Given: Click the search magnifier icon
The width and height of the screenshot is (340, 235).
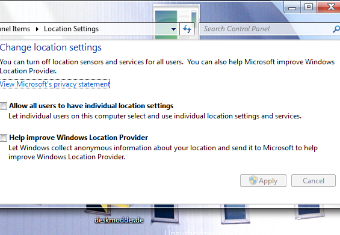Looking at the screenshot, I should click(x=336, y=29).
